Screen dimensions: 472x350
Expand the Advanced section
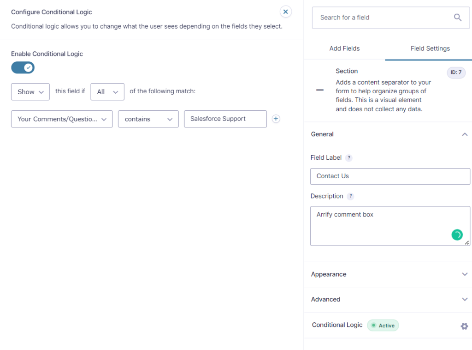(464, 300)
